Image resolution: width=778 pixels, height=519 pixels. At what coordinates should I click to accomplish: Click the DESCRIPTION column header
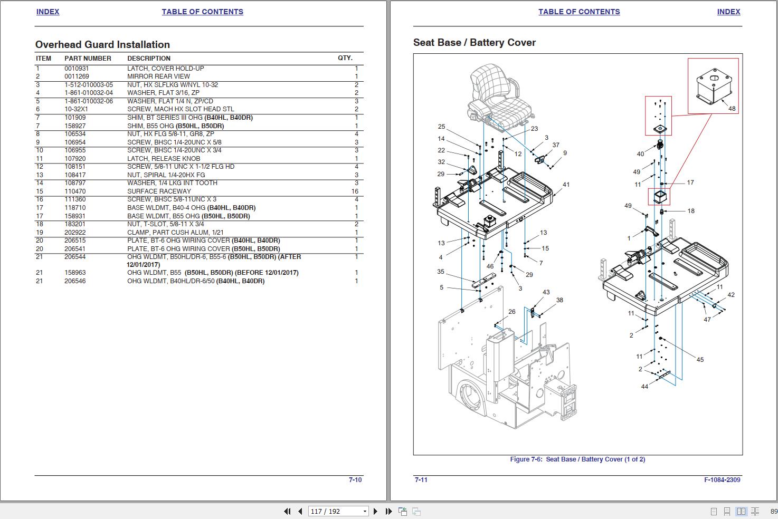click(149, 59)
